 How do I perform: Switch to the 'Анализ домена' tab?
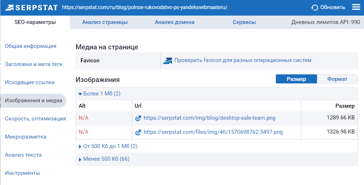(175, 22)
